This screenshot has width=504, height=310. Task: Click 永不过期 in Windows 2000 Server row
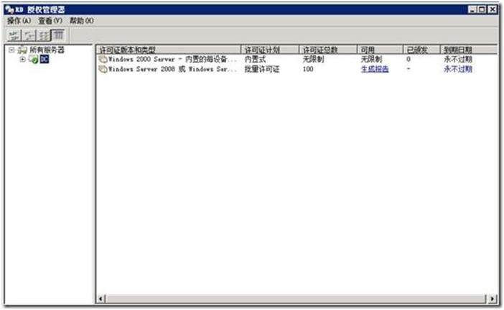click(458, 60)
